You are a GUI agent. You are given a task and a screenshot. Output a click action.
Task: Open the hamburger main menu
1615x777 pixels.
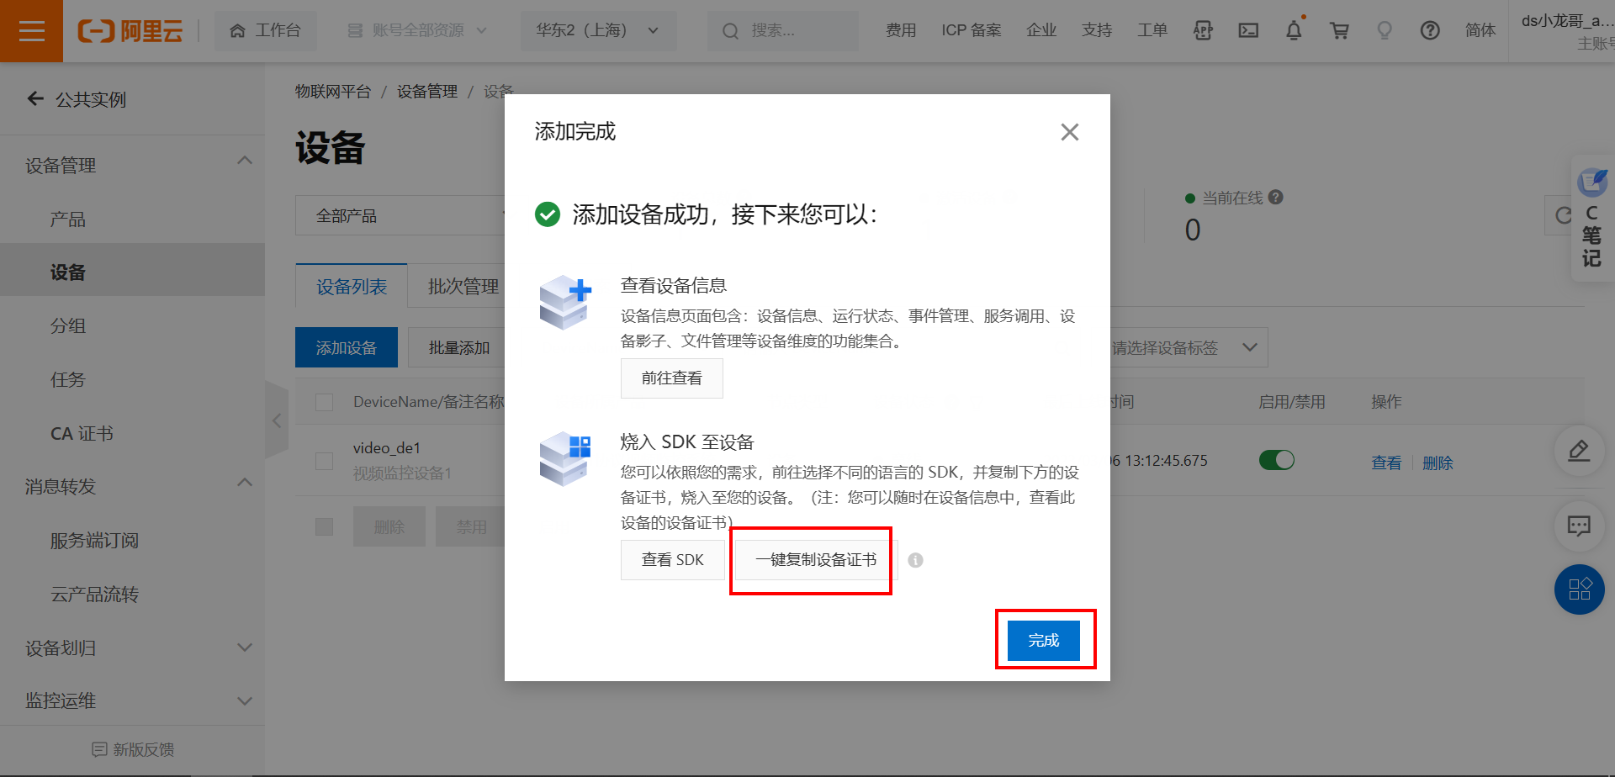click(31, 31)
